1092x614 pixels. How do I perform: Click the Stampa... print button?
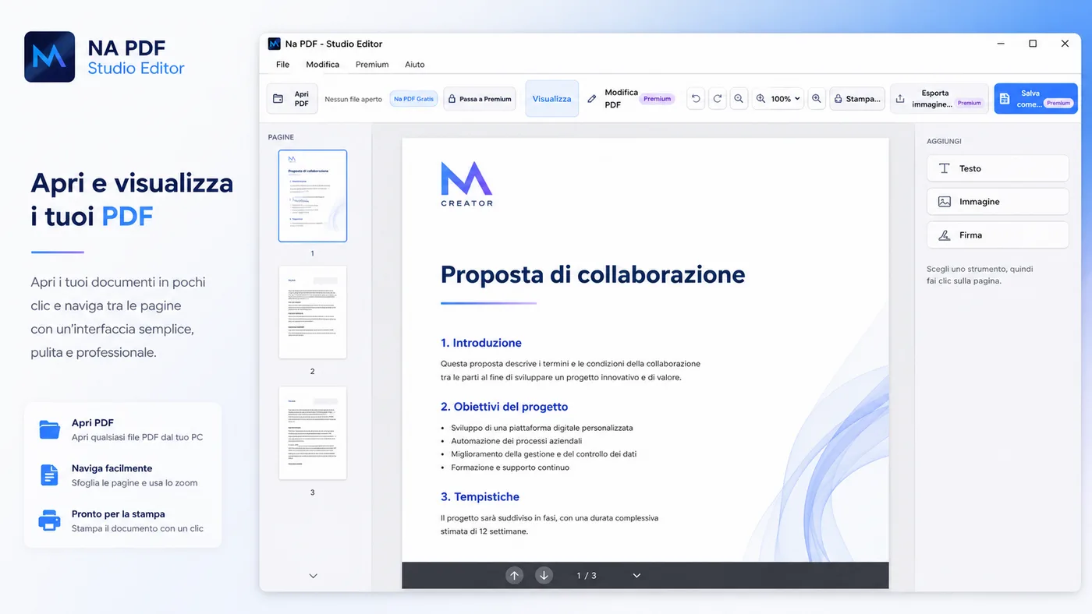857,99
